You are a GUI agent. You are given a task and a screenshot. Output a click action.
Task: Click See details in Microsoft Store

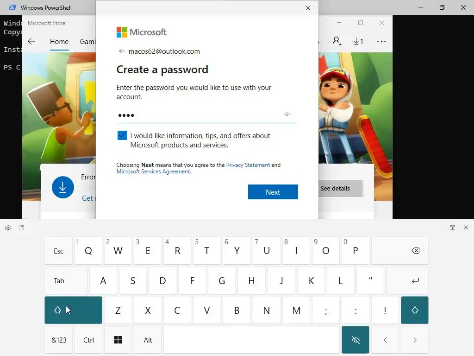tap(340, 188)
